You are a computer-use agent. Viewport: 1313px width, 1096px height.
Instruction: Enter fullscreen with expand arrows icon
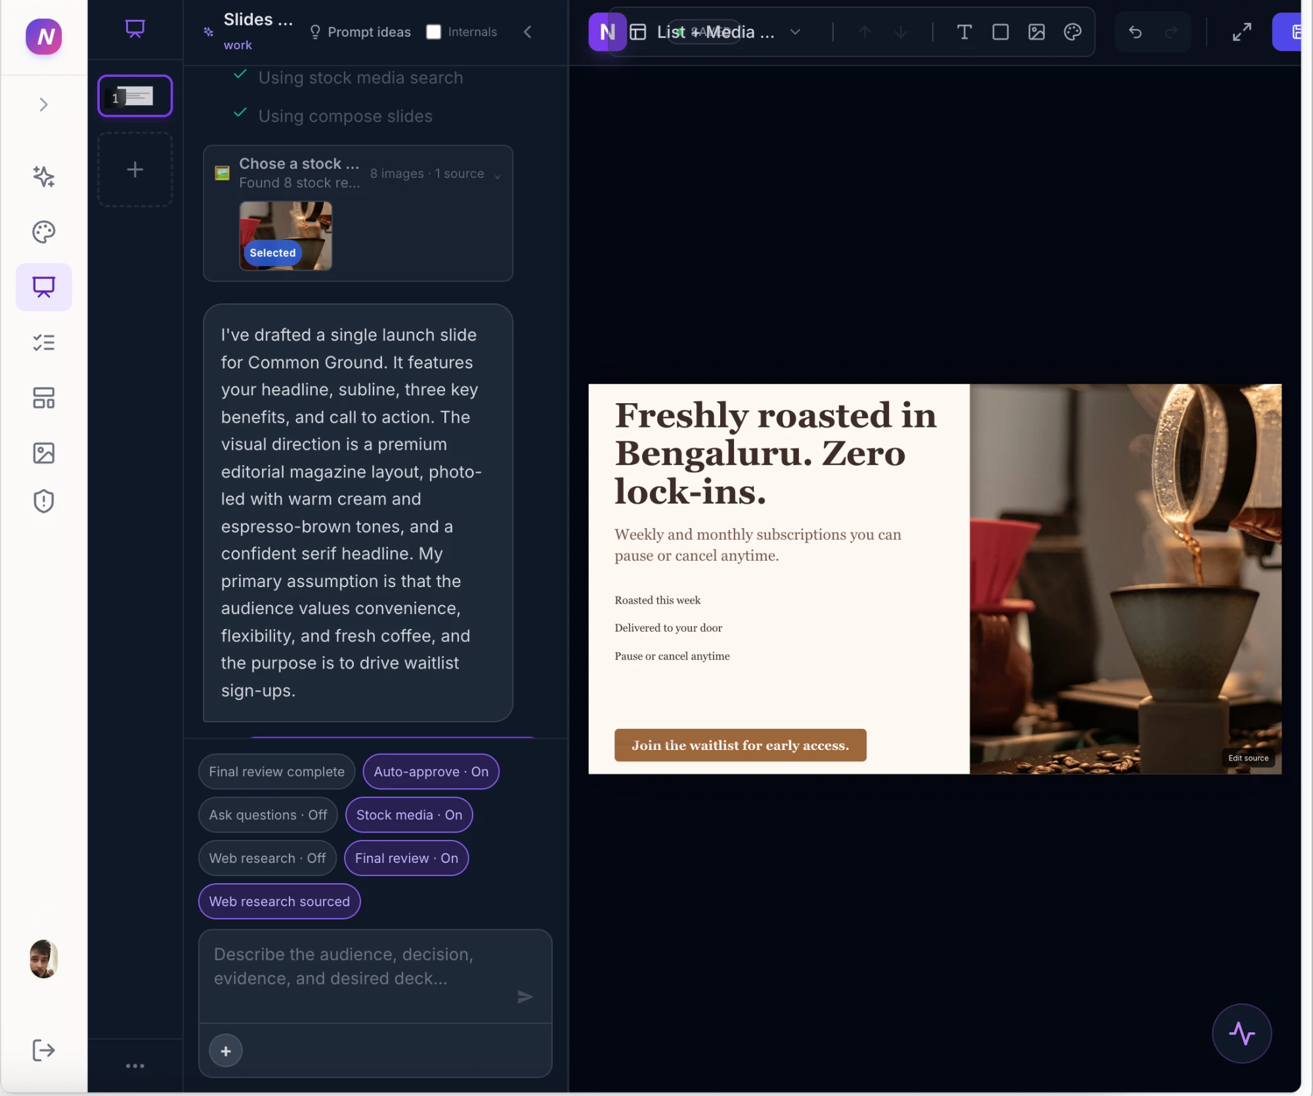[x=1241, y=32]
